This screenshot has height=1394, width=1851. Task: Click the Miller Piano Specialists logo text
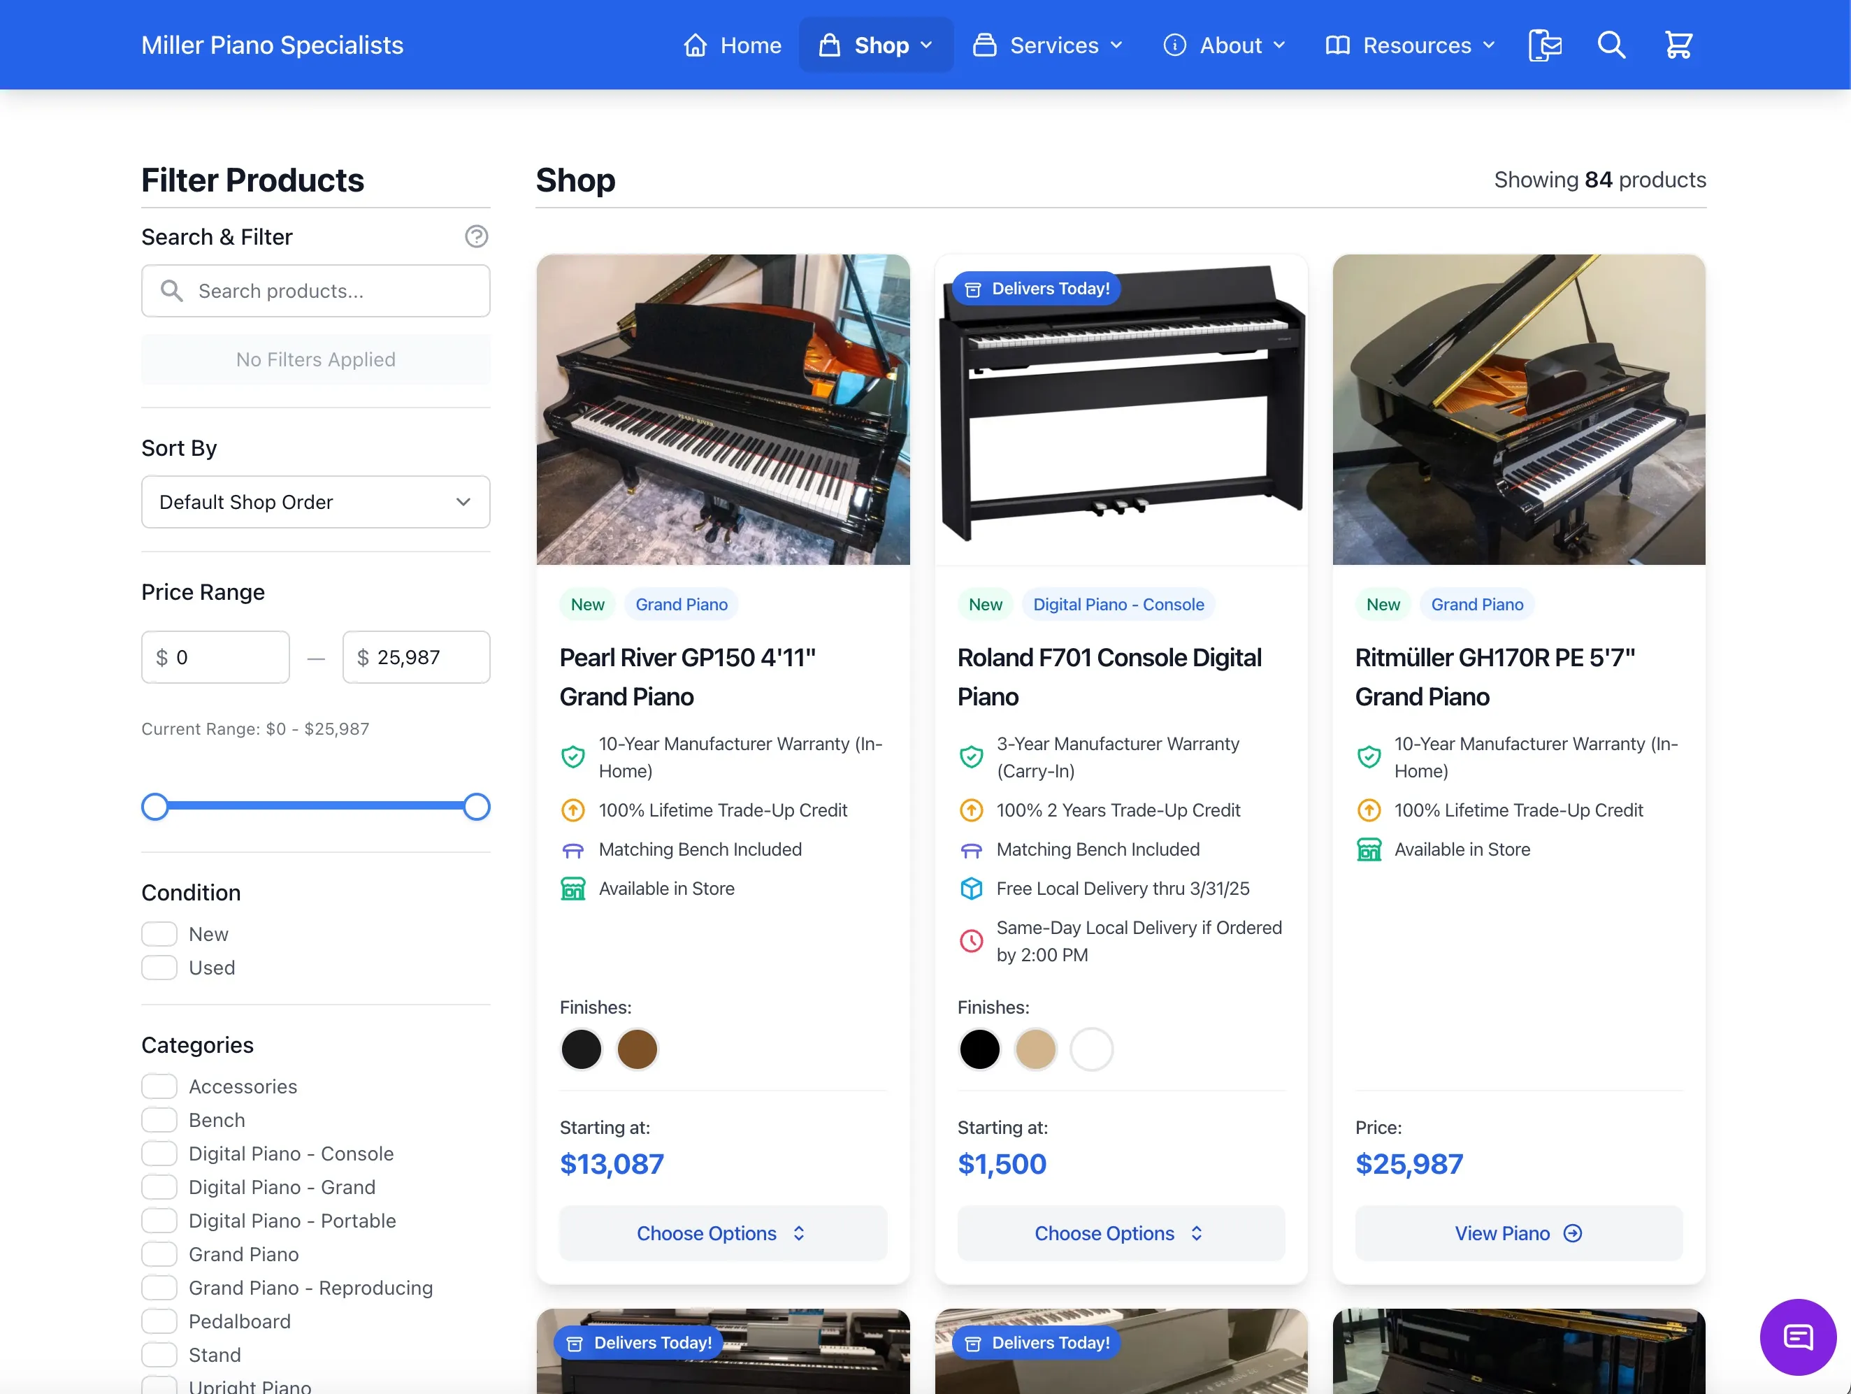tap(272, 45)
